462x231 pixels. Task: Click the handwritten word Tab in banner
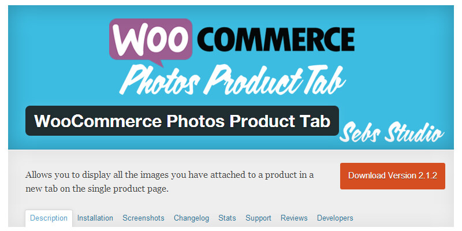324,79
